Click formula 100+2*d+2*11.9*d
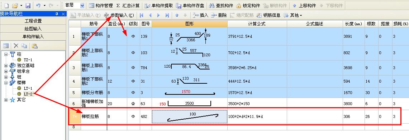The height and width of the screenshot is (140, 409). [x=257, y=117]
